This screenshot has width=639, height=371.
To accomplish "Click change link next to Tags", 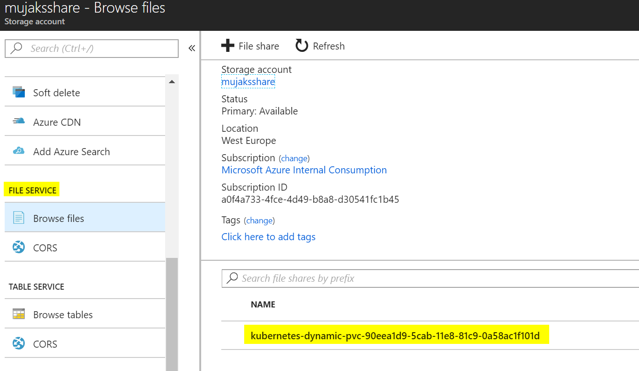I will pos(259,221).
